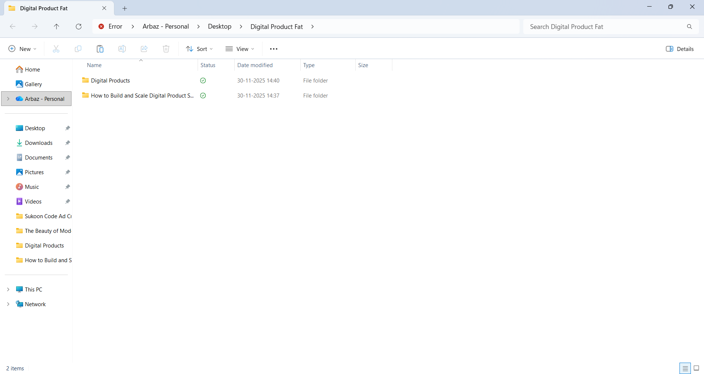This screenshot has width=704, height=374.
Task: Add a new tab with plus button
Action: 125,8
